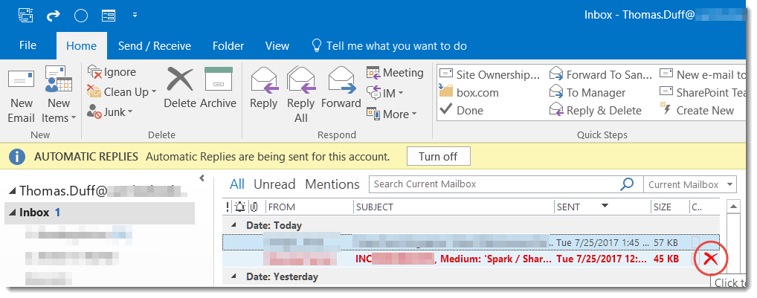Sort by importance column header
This screenshot has height=298, width=757.
tap(228, 207)
